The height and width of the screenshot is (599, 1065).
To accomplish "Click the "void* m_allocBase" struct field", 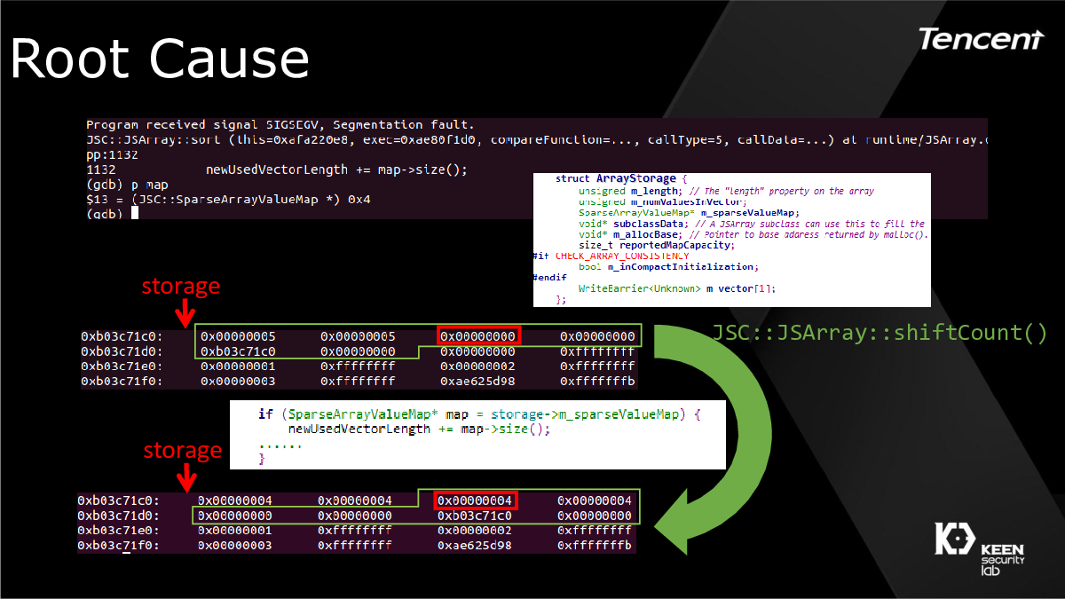I will coord(753,234).
